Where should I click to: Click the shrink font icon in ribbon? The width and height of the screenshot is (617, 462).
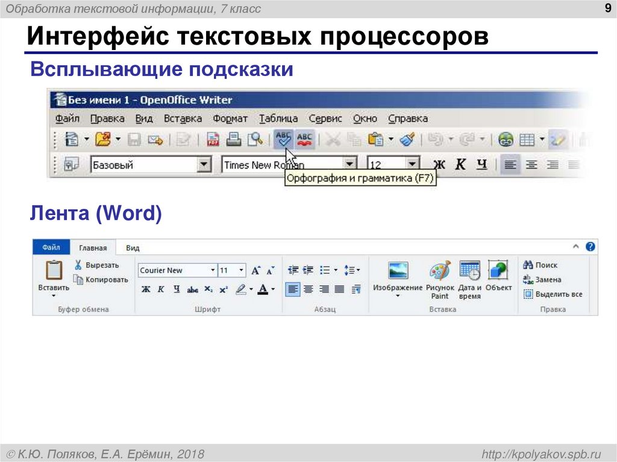tap(271, 270)
